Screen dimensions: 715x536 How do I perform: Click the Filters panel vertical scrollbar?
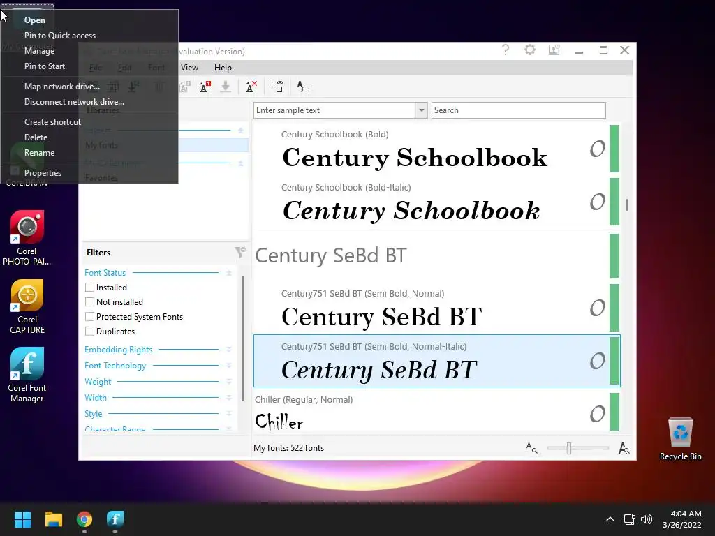(x=243, y=338)
